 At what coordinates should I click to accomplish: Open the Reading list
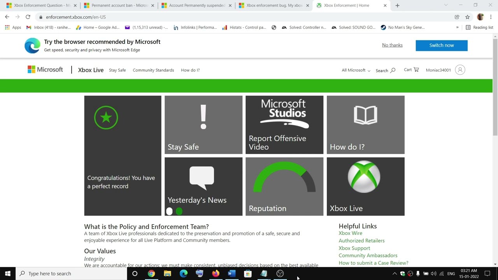[479, 27]
